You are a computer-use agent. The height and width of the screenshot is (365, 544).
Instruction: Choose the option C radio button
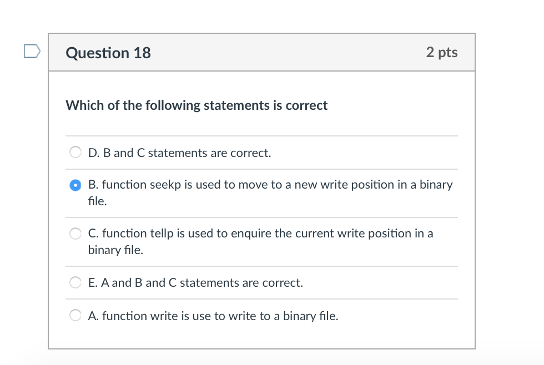(75, 234)
